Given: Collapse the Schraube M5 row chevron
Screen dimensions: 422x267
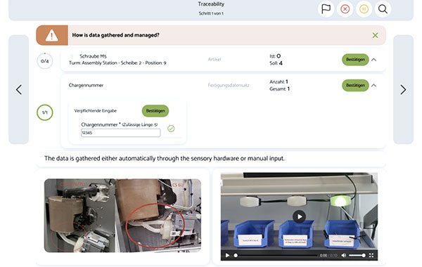Looking at the screenshot, I should [374, 60].
